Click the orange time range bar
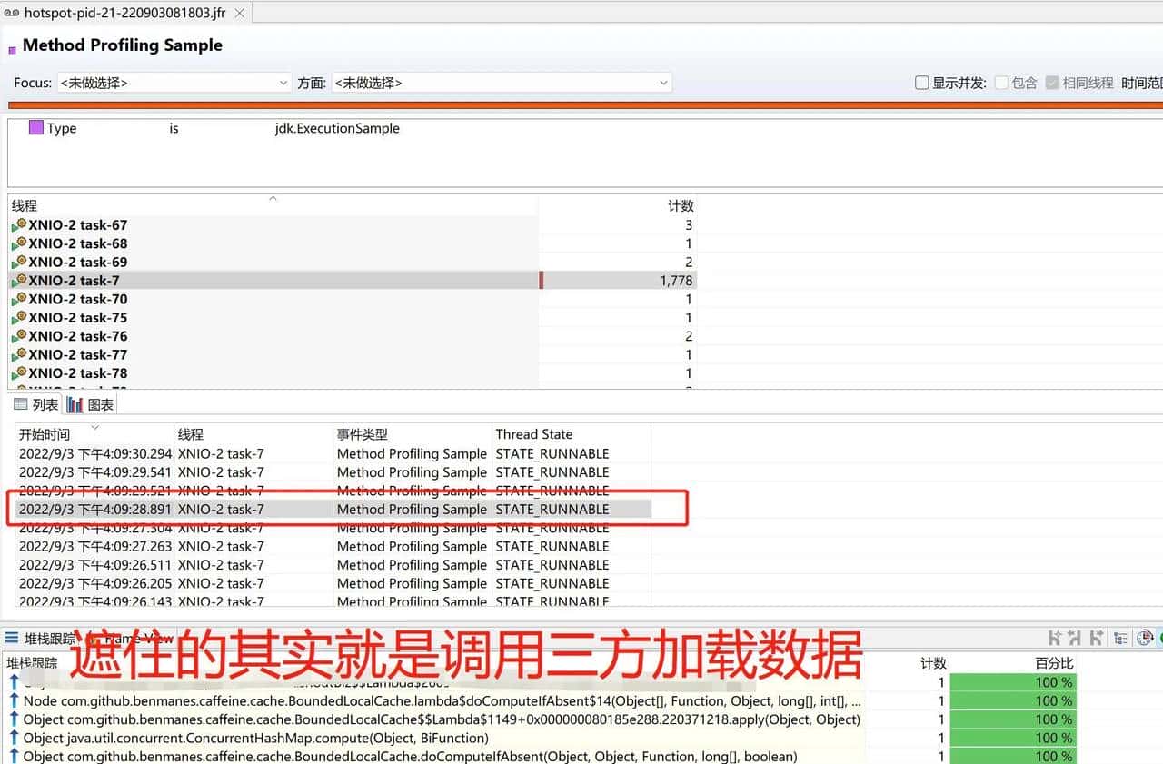 [581, 105]
